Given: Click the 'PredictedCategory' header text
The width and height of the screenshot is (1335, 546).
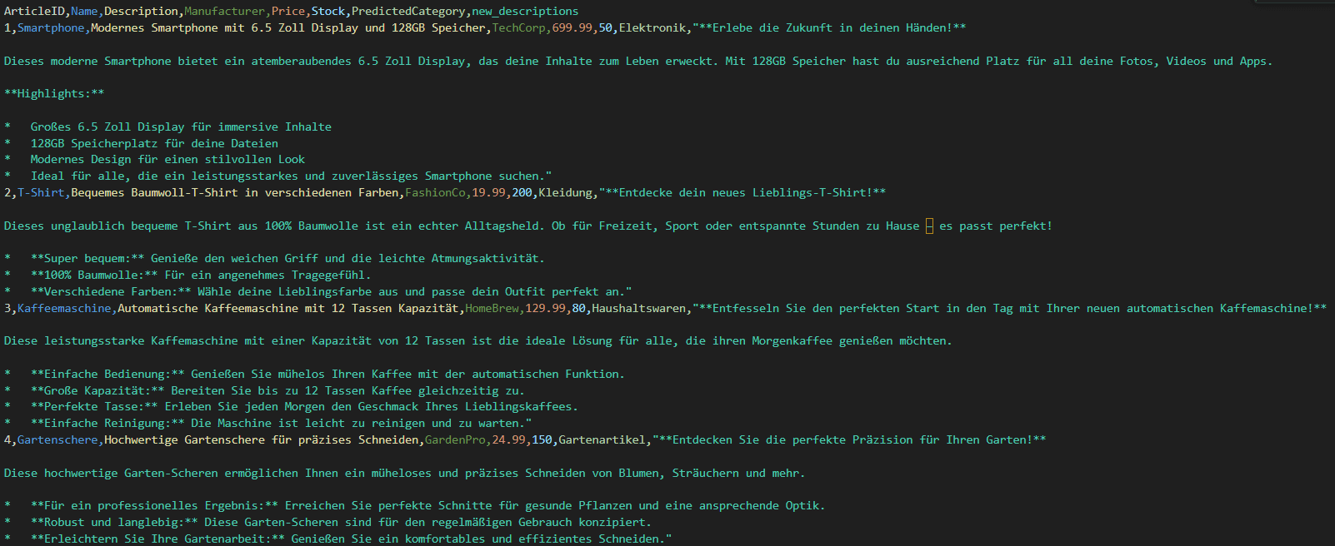Looking at the screenshot, I should click(x=408, y=12).
